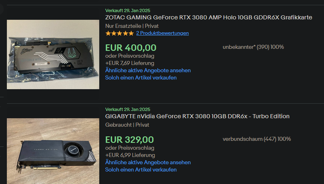Screen dimensions: 324x184
Task: Click the second 'Verkauft 29. Jan 2025' label
Action: (x=128, y=109)
